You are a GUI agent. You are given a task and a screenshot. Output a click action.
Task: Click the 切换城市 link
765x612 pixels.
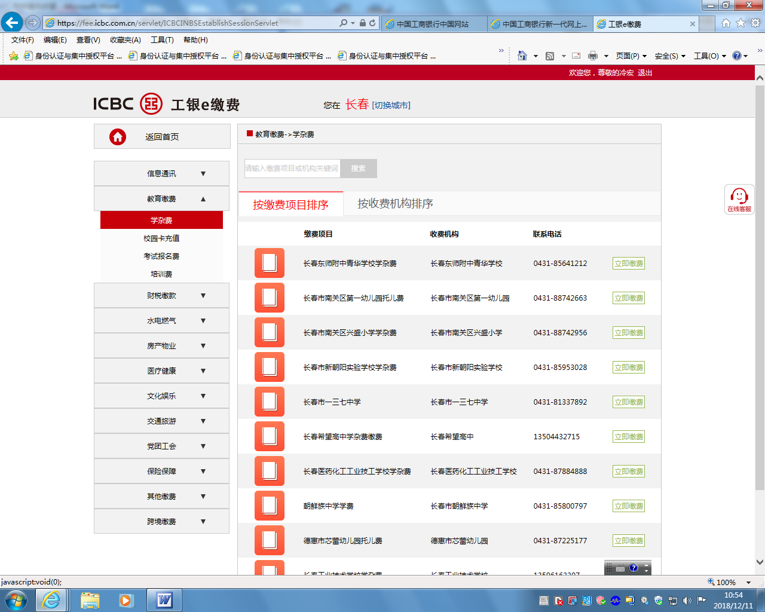point(391,105)
